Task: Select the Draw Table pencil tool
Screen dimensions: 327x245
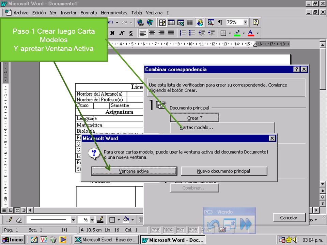Action: pyautogui.click(x=9, y=219)
